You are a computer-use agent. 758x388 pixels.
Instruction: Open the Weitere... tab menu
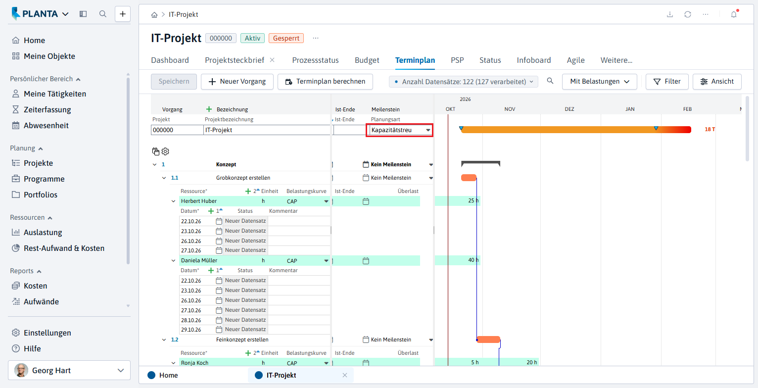616,60
